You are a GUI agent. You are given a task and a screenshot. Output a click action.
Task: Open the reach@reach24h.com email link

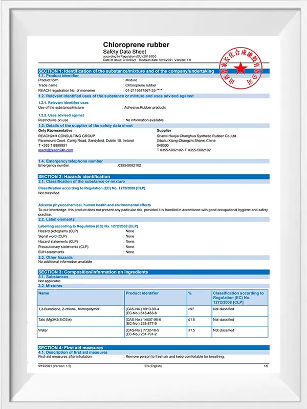point(56,150)
